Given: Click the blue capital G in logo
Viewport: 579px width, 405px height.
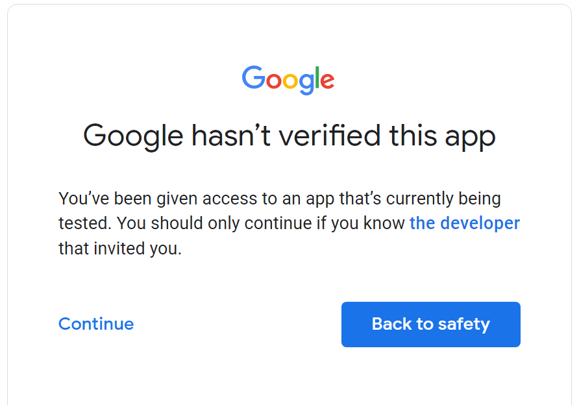Looking at the screenshot, I should point(254,77).
